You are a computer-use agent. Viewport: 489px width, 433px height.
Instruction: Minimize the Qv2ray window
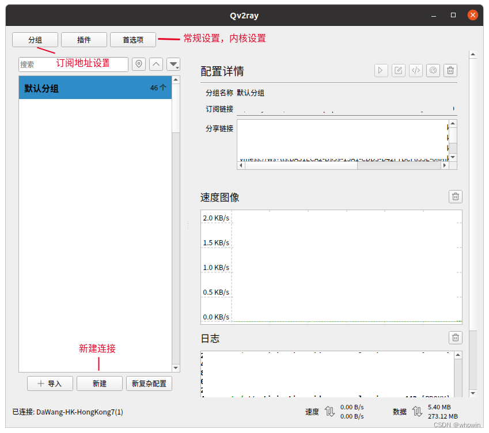tap(434, 16)
